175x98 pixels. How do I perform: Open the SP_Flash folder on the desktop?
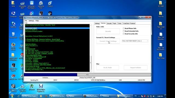pyautogui.click(x=161, y=4)
